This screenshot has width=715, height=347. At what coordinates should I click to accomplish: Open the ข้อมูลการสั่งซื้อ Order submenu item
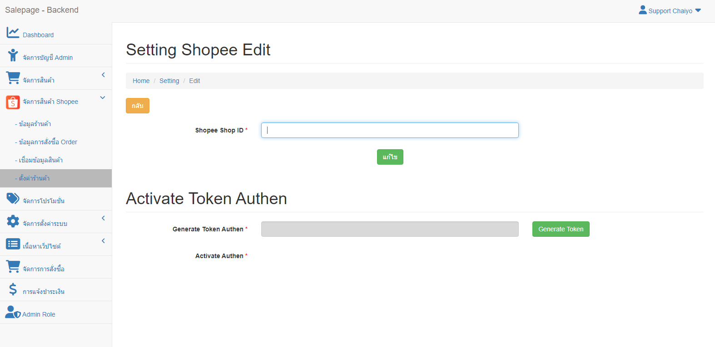point(48,142)
